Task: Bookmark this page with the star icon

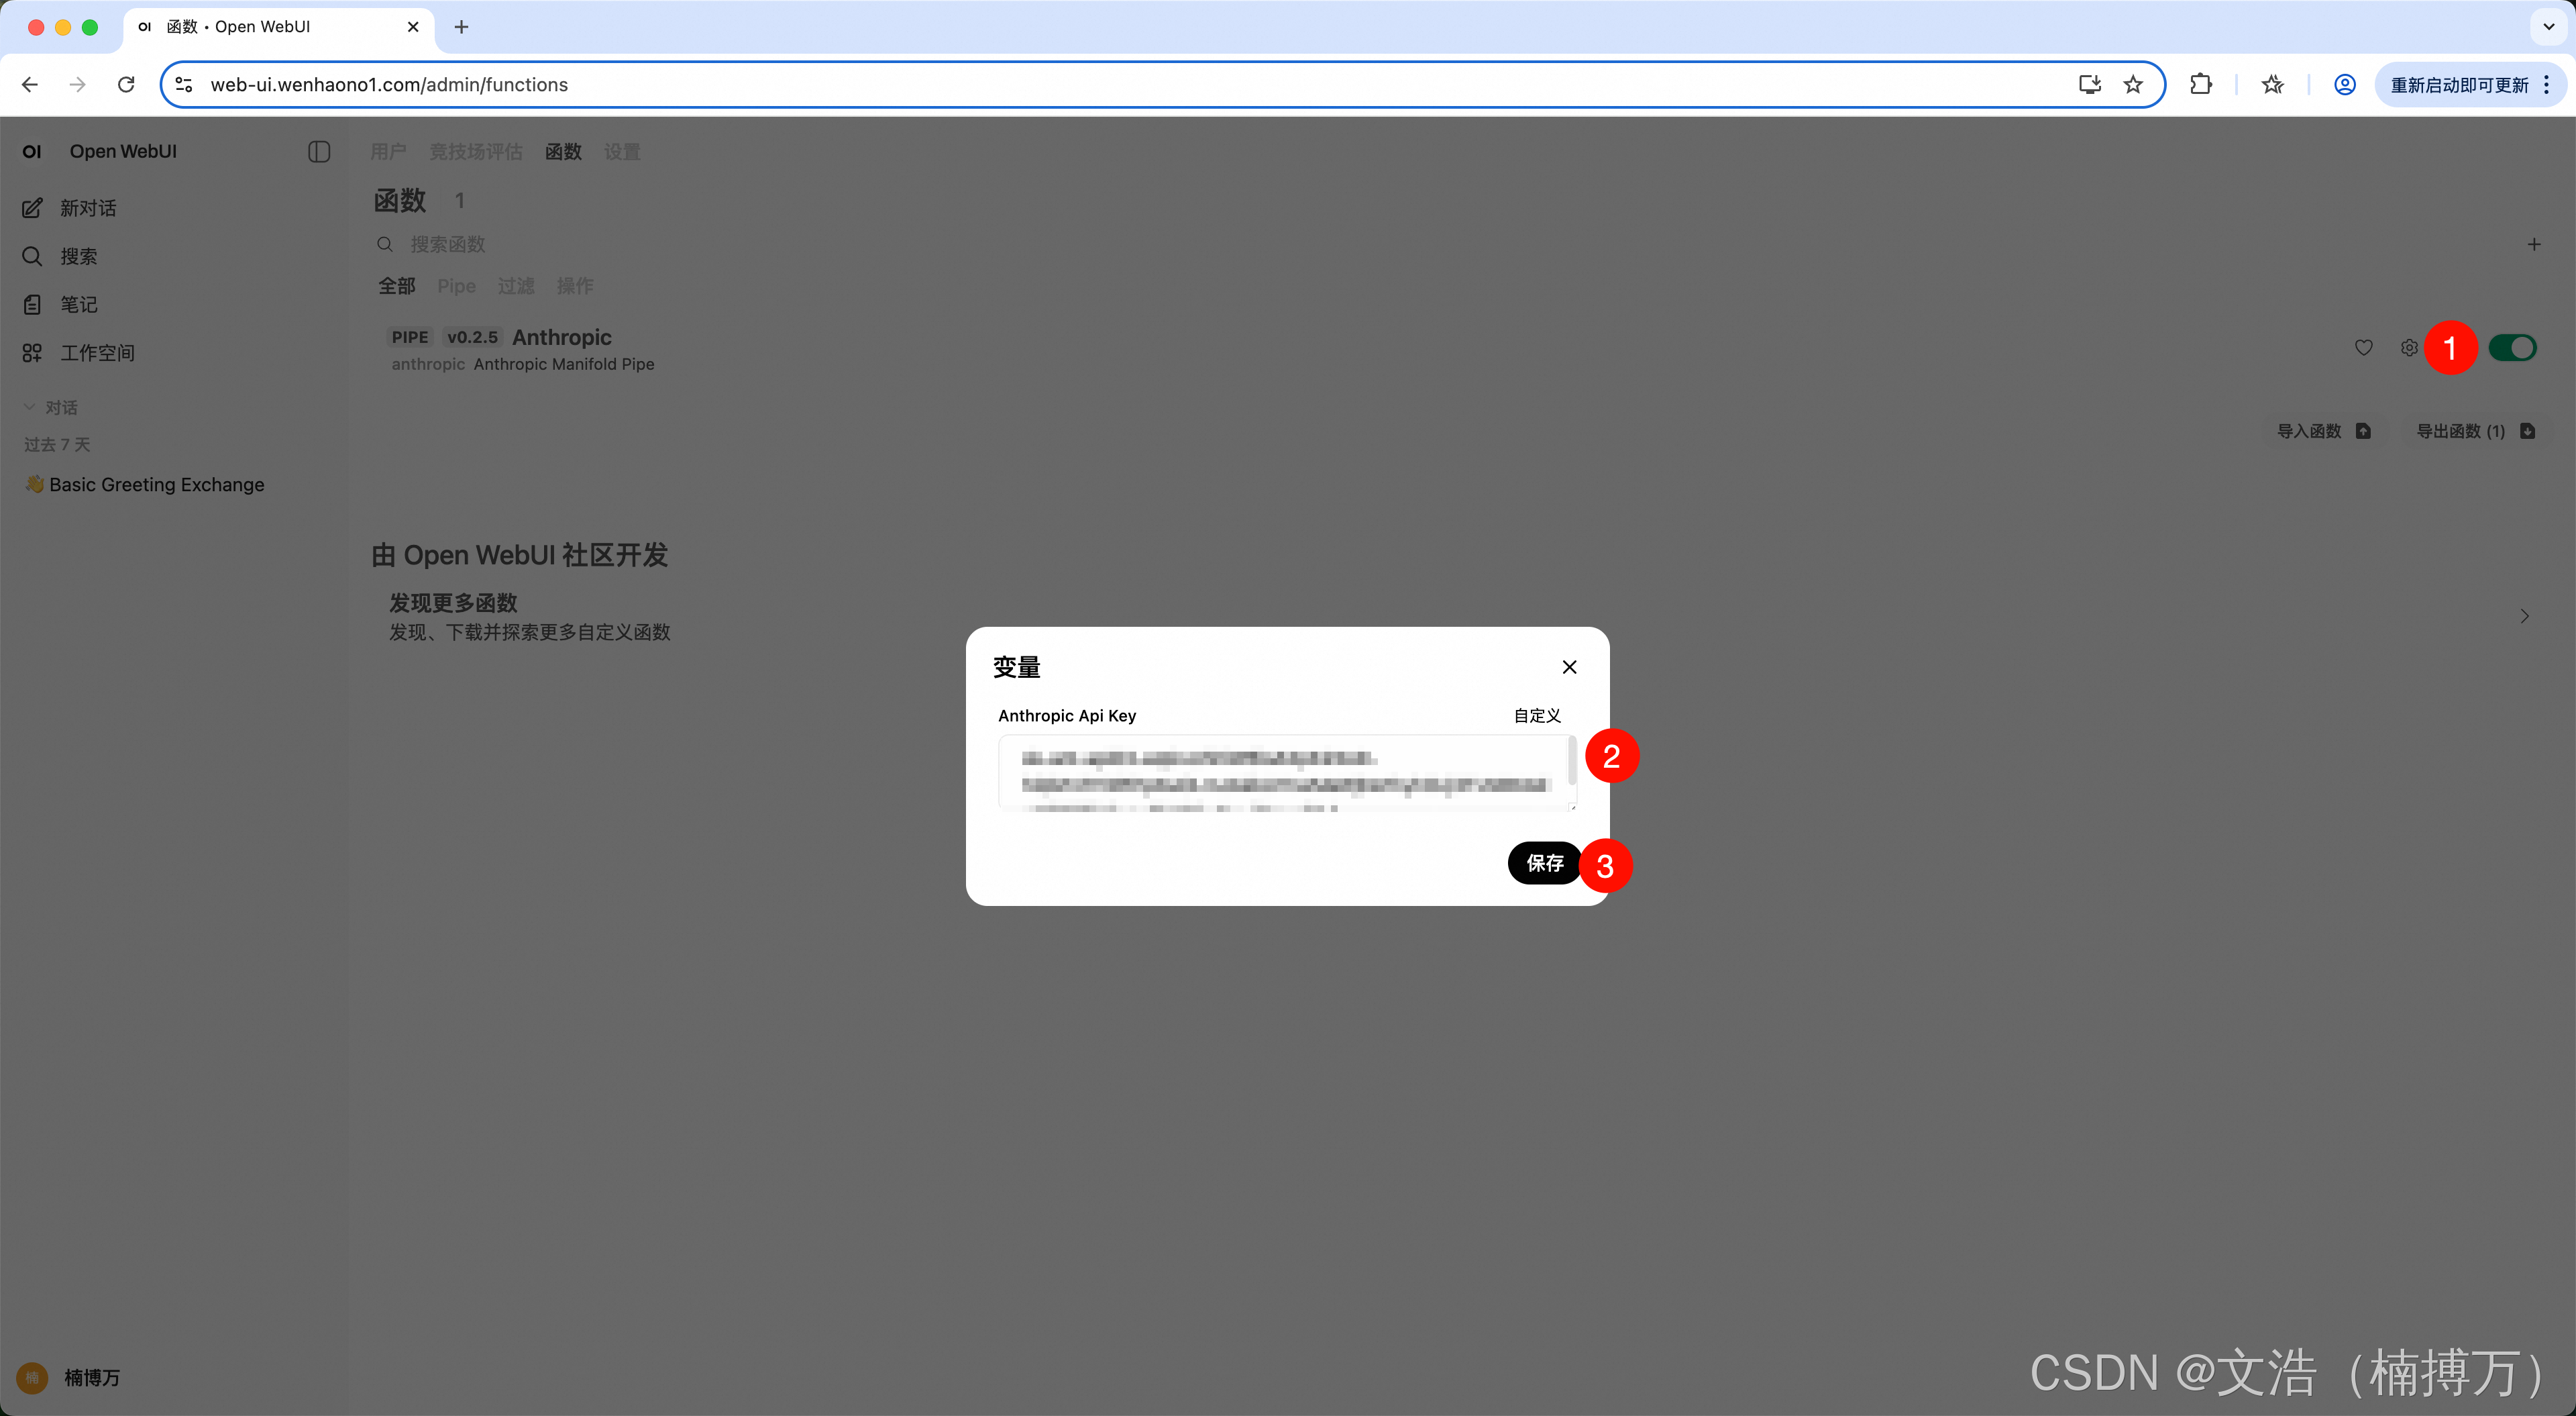Action: click(2133, 85)
